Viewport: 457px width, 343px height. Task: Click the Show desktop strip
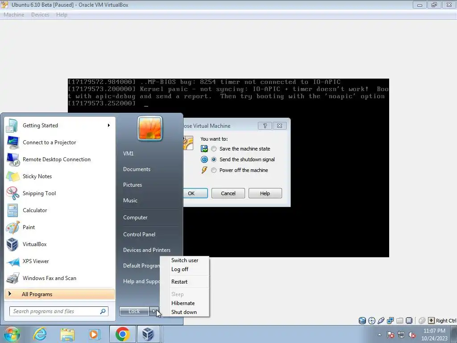coord(455,334)
